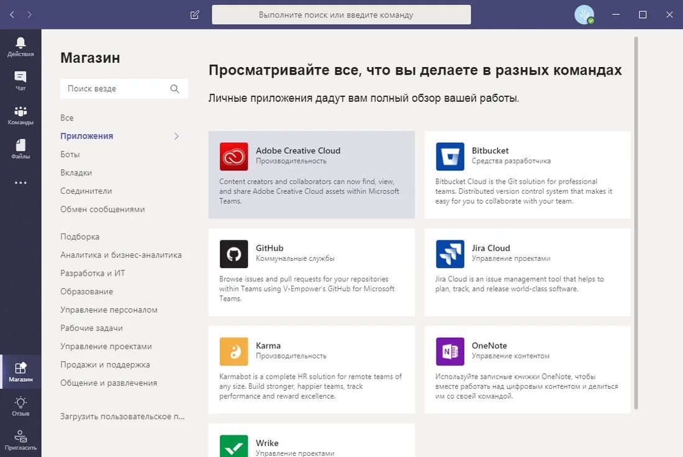The image size is (683, 457).
Task: Click the GitHub app logo
Action: [234, 254]
